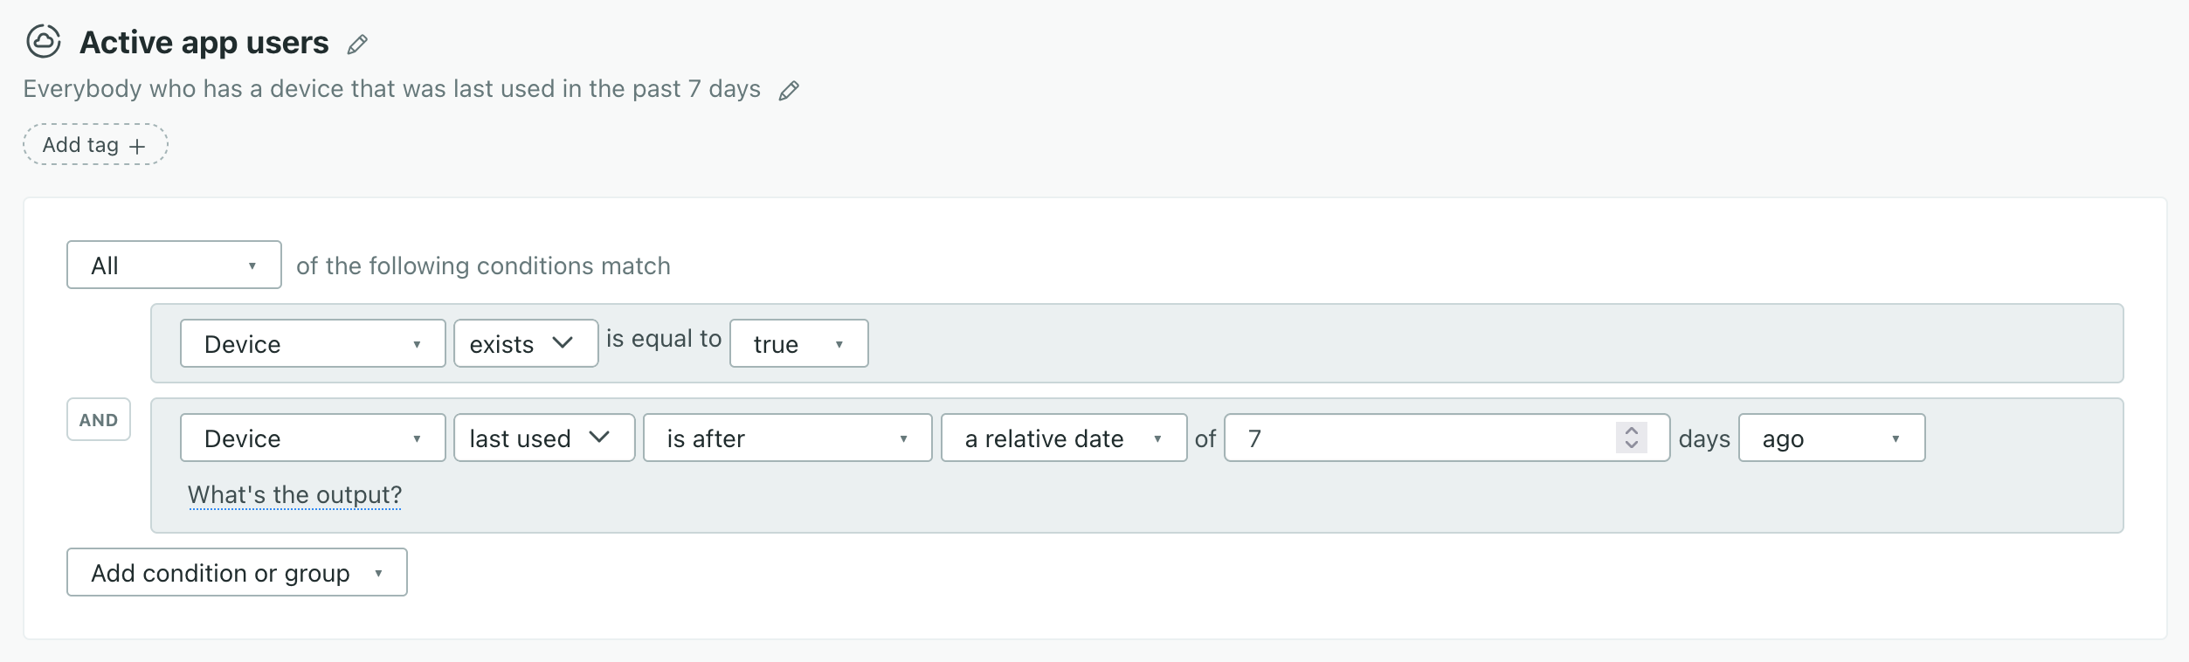Click the days number input field

pos(1447,438)
